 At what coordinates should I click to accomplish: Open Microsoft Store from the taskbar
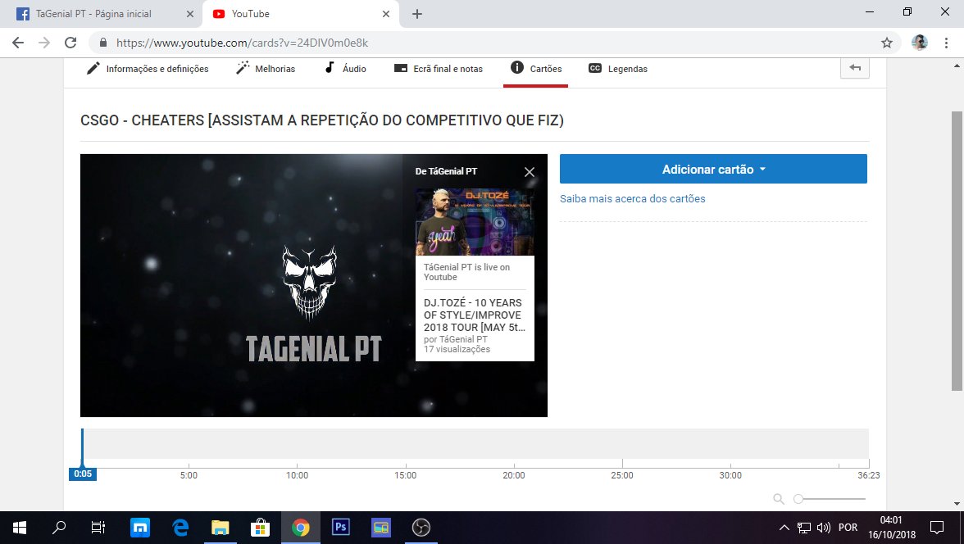tap(261, 528)
